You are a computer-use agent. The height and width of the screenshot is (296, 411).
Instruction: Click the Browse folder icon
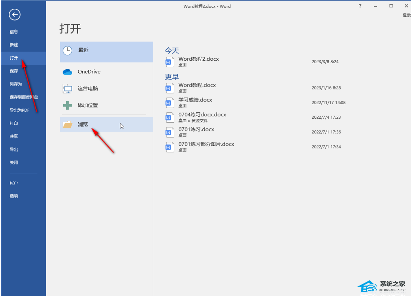(x=67, y=124)
